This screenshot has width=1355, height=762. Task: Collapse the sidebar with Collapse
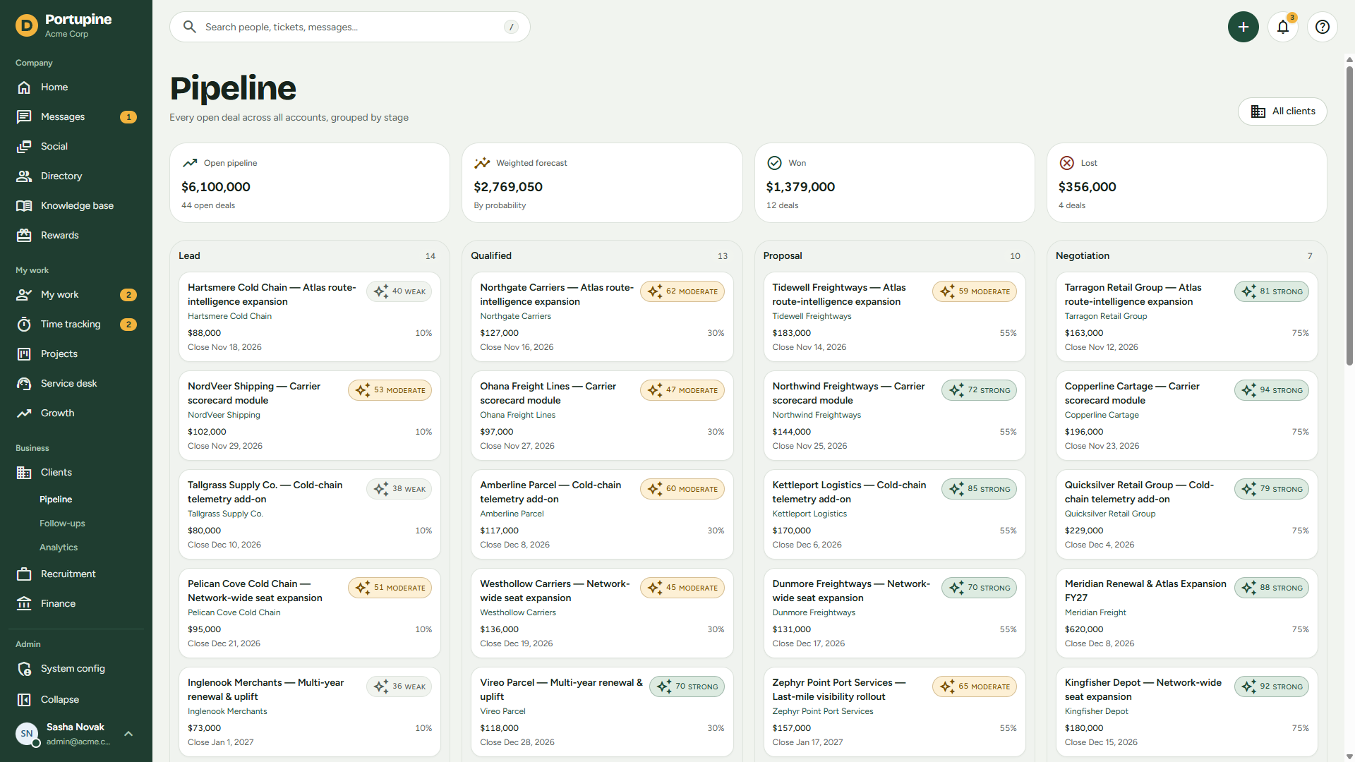click(x=76, y=700)
